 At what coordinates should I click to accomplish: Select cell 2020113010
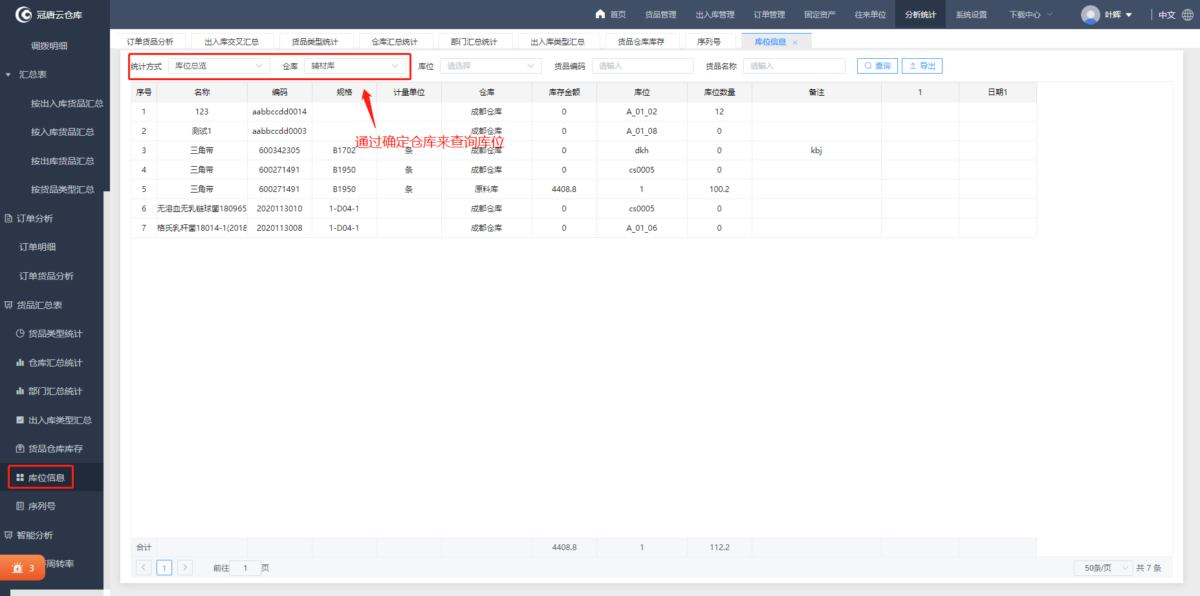pos(279,209)
